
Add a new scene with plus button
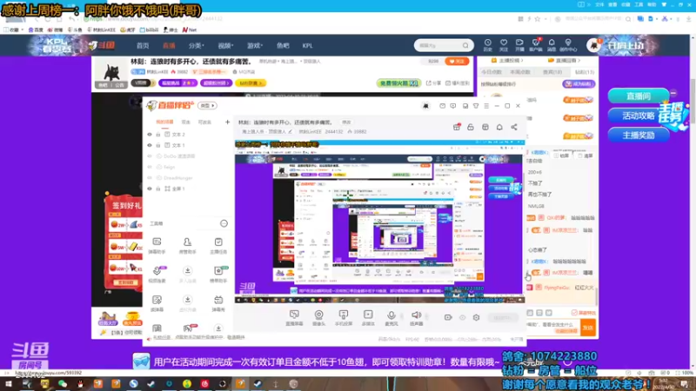(227, 122)
